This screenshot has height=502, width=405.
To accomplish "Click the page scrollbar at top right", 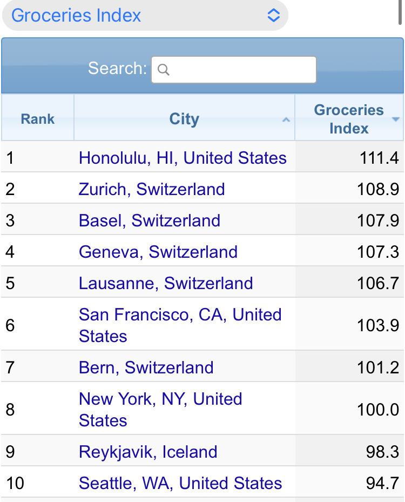I will 400,11.
